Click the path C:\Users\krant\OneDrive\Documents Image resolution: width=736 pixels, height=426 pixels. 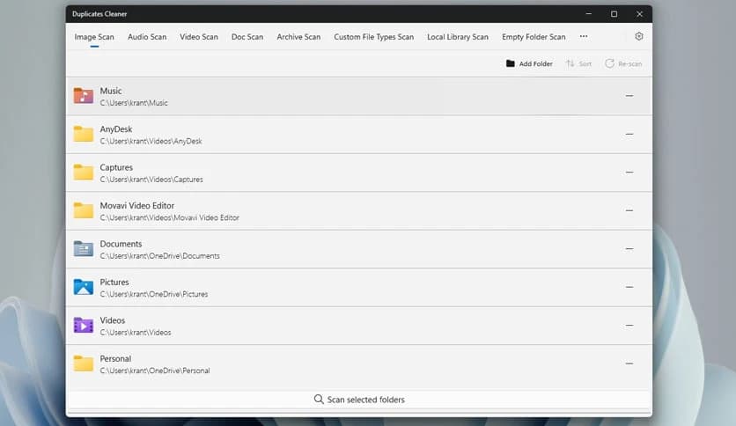[x=159, y=256]
